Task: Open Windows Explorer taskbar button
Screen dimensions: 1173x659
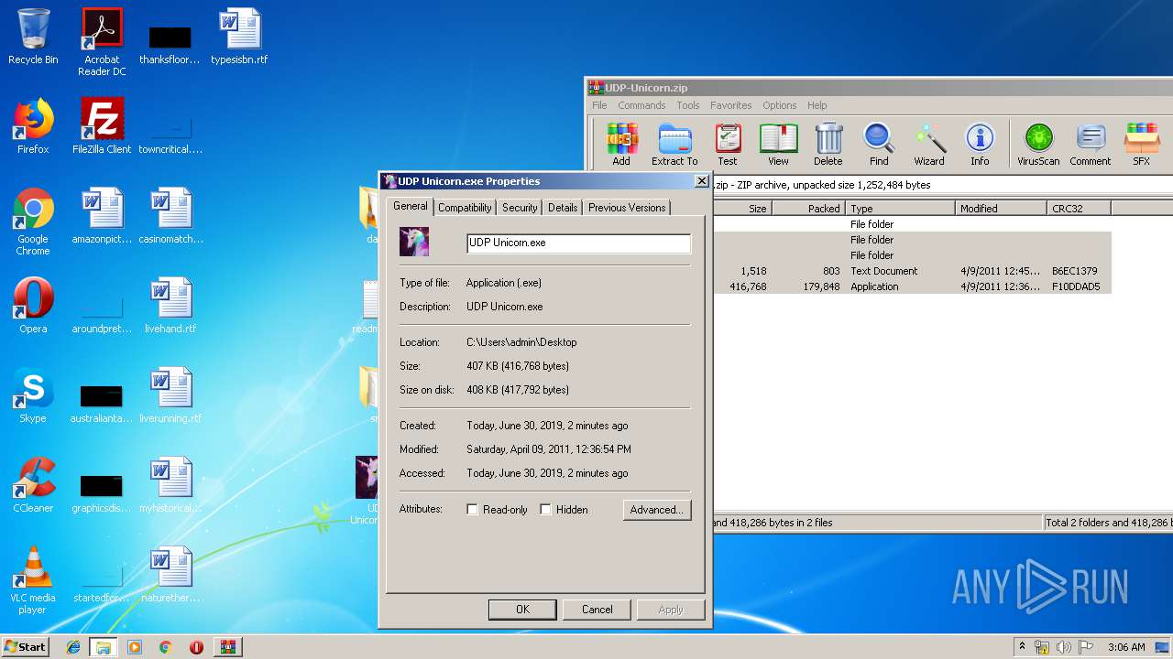Action: point(103,647)
